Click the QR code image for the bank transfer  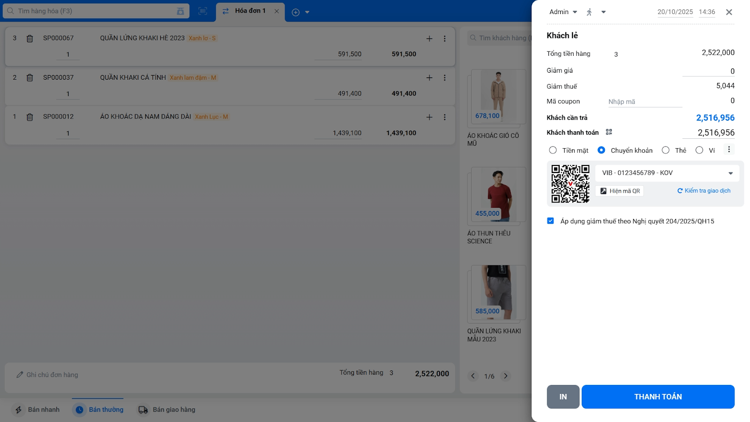[570, 184]
